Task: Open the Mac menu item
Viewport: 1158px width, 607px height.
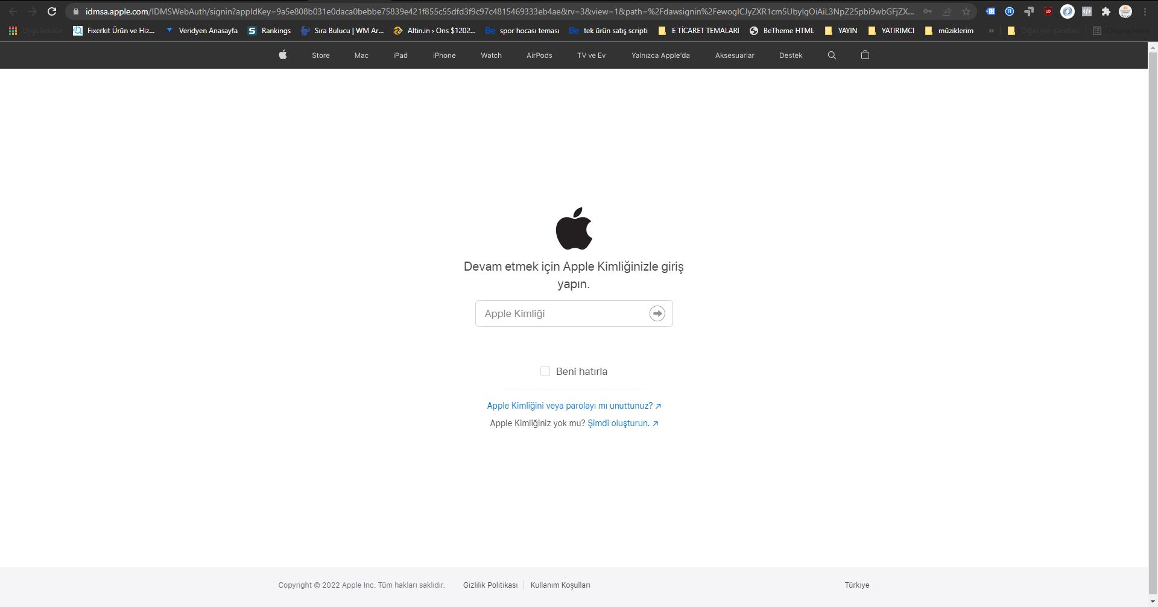Action: [x=361, y=55]
